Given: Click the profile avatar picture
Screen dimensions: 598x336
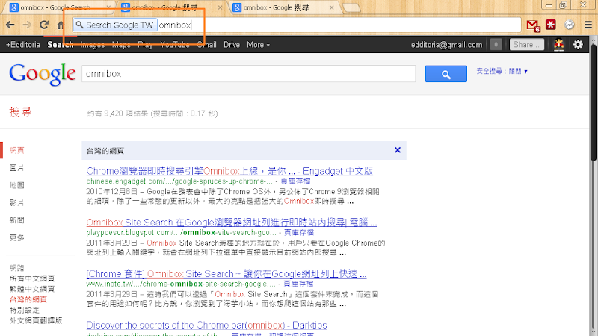Looking at the screenshot, I should (x=558, y=45).
